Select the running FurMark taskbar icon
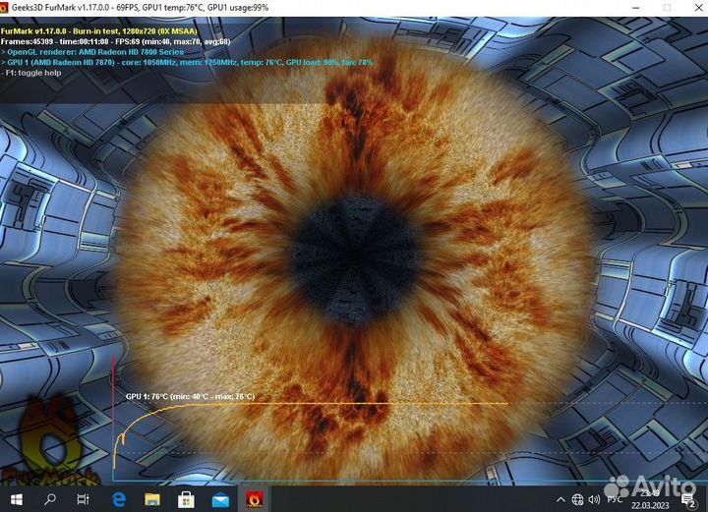708x512 pixels. coord(255,499)
